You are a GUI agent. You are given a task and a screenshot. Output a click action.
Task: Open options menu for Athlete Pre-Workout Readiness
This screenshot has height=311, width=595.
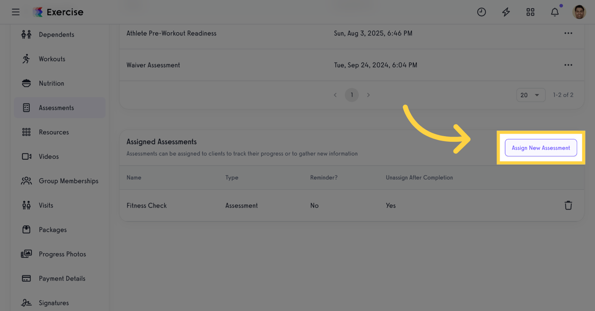[568, 33]
